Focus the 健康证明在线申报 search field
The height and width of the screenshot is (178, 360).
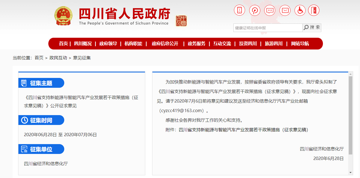pos(268,28)
